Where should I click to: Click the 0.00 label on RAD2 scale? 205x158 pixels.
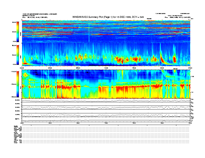[14, 41]
